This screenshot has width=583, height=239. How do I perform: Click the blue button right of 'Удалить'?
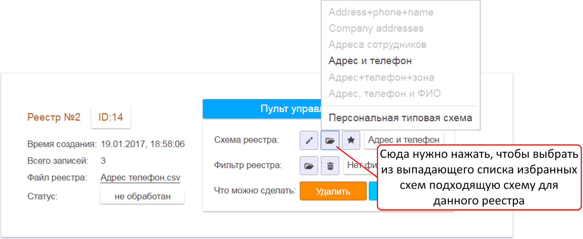pos(372,191)
